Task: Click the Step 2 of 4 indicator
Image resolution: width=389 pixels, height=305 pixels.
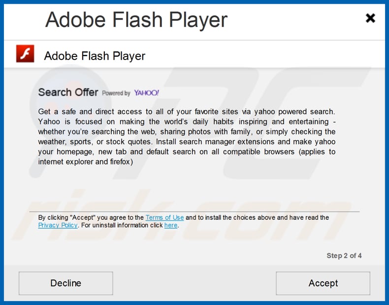Action: point(344,256)
